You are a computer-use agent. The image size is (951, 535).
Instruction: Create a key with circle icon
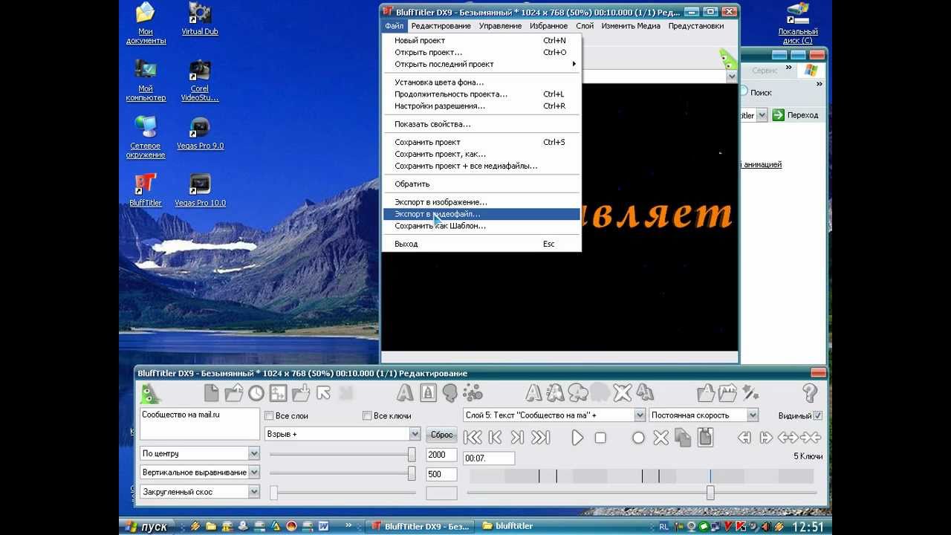point(638,438)
